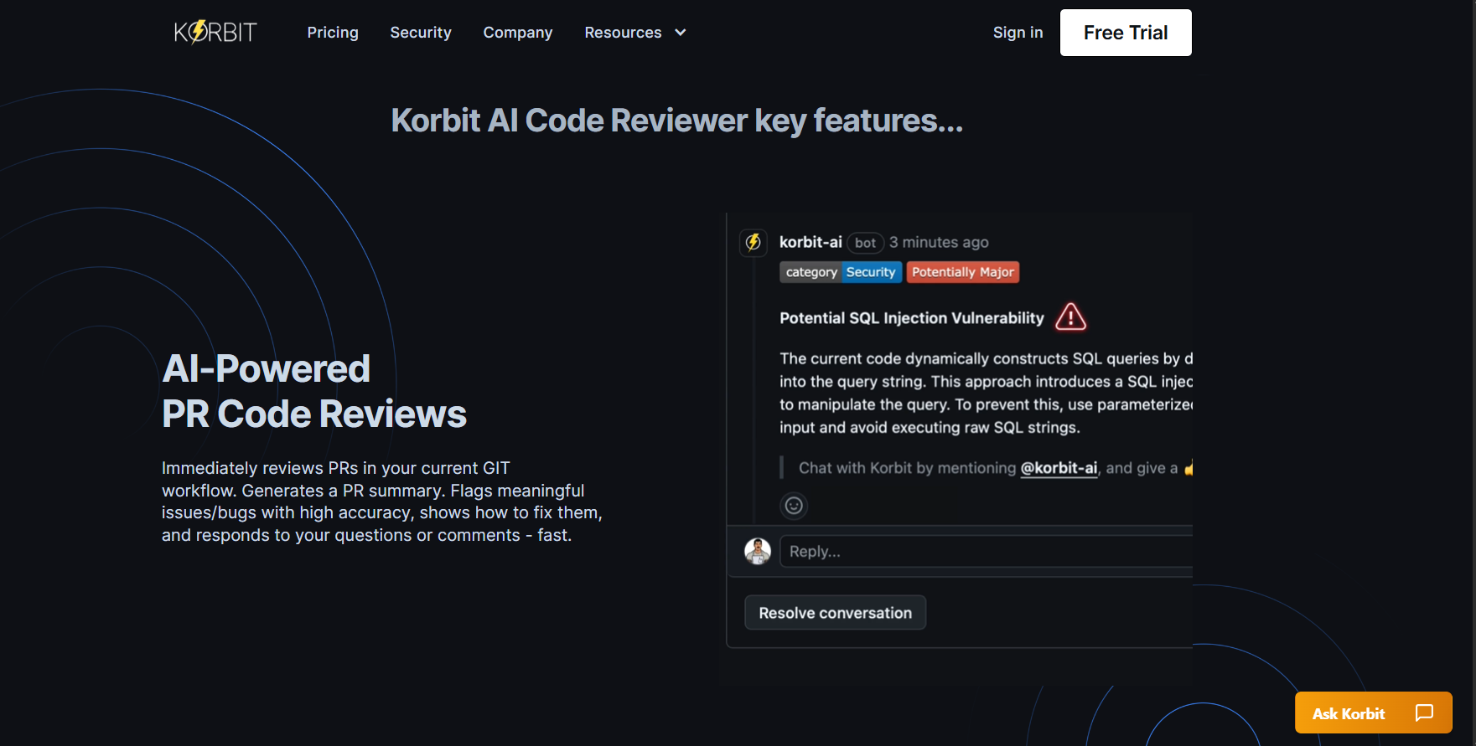Image resolution: width=1476 pixels, height=746 pixels.
Task: Open the Resources menu
Action: pos(635,33)
